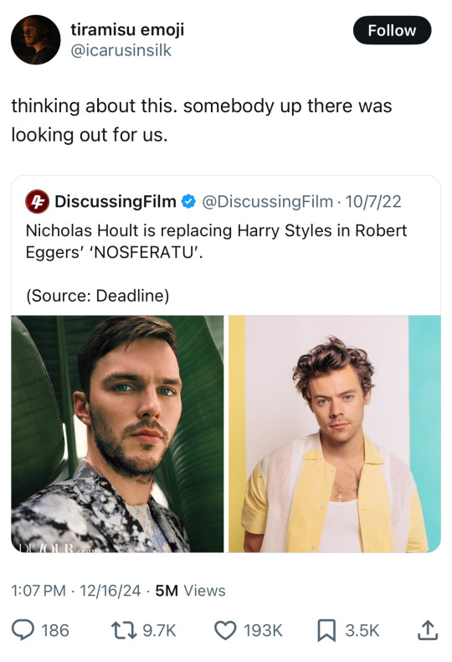This screenshot has height=662, width=452.
Task: Click the DiscussingFilm account name
Action: (116, 201)
